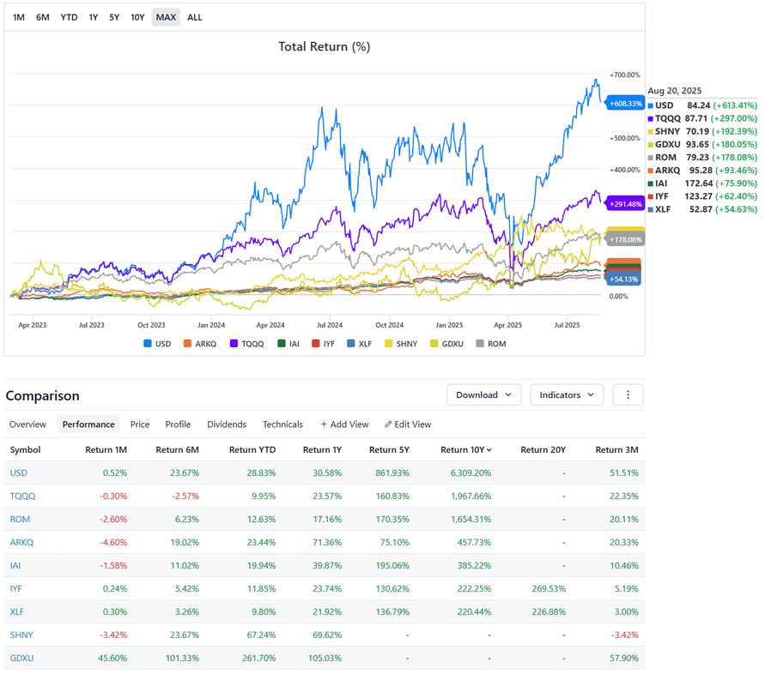
Task: Switch to the Overview tab
Action: pyautogui.click(x=27, y=424)
